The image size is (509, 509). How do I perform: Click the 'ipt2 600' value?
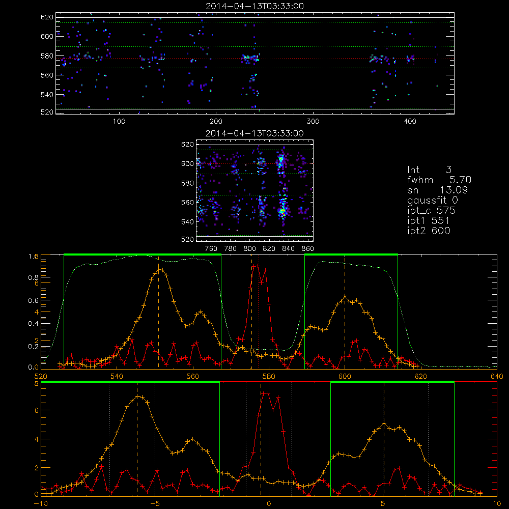429,231
